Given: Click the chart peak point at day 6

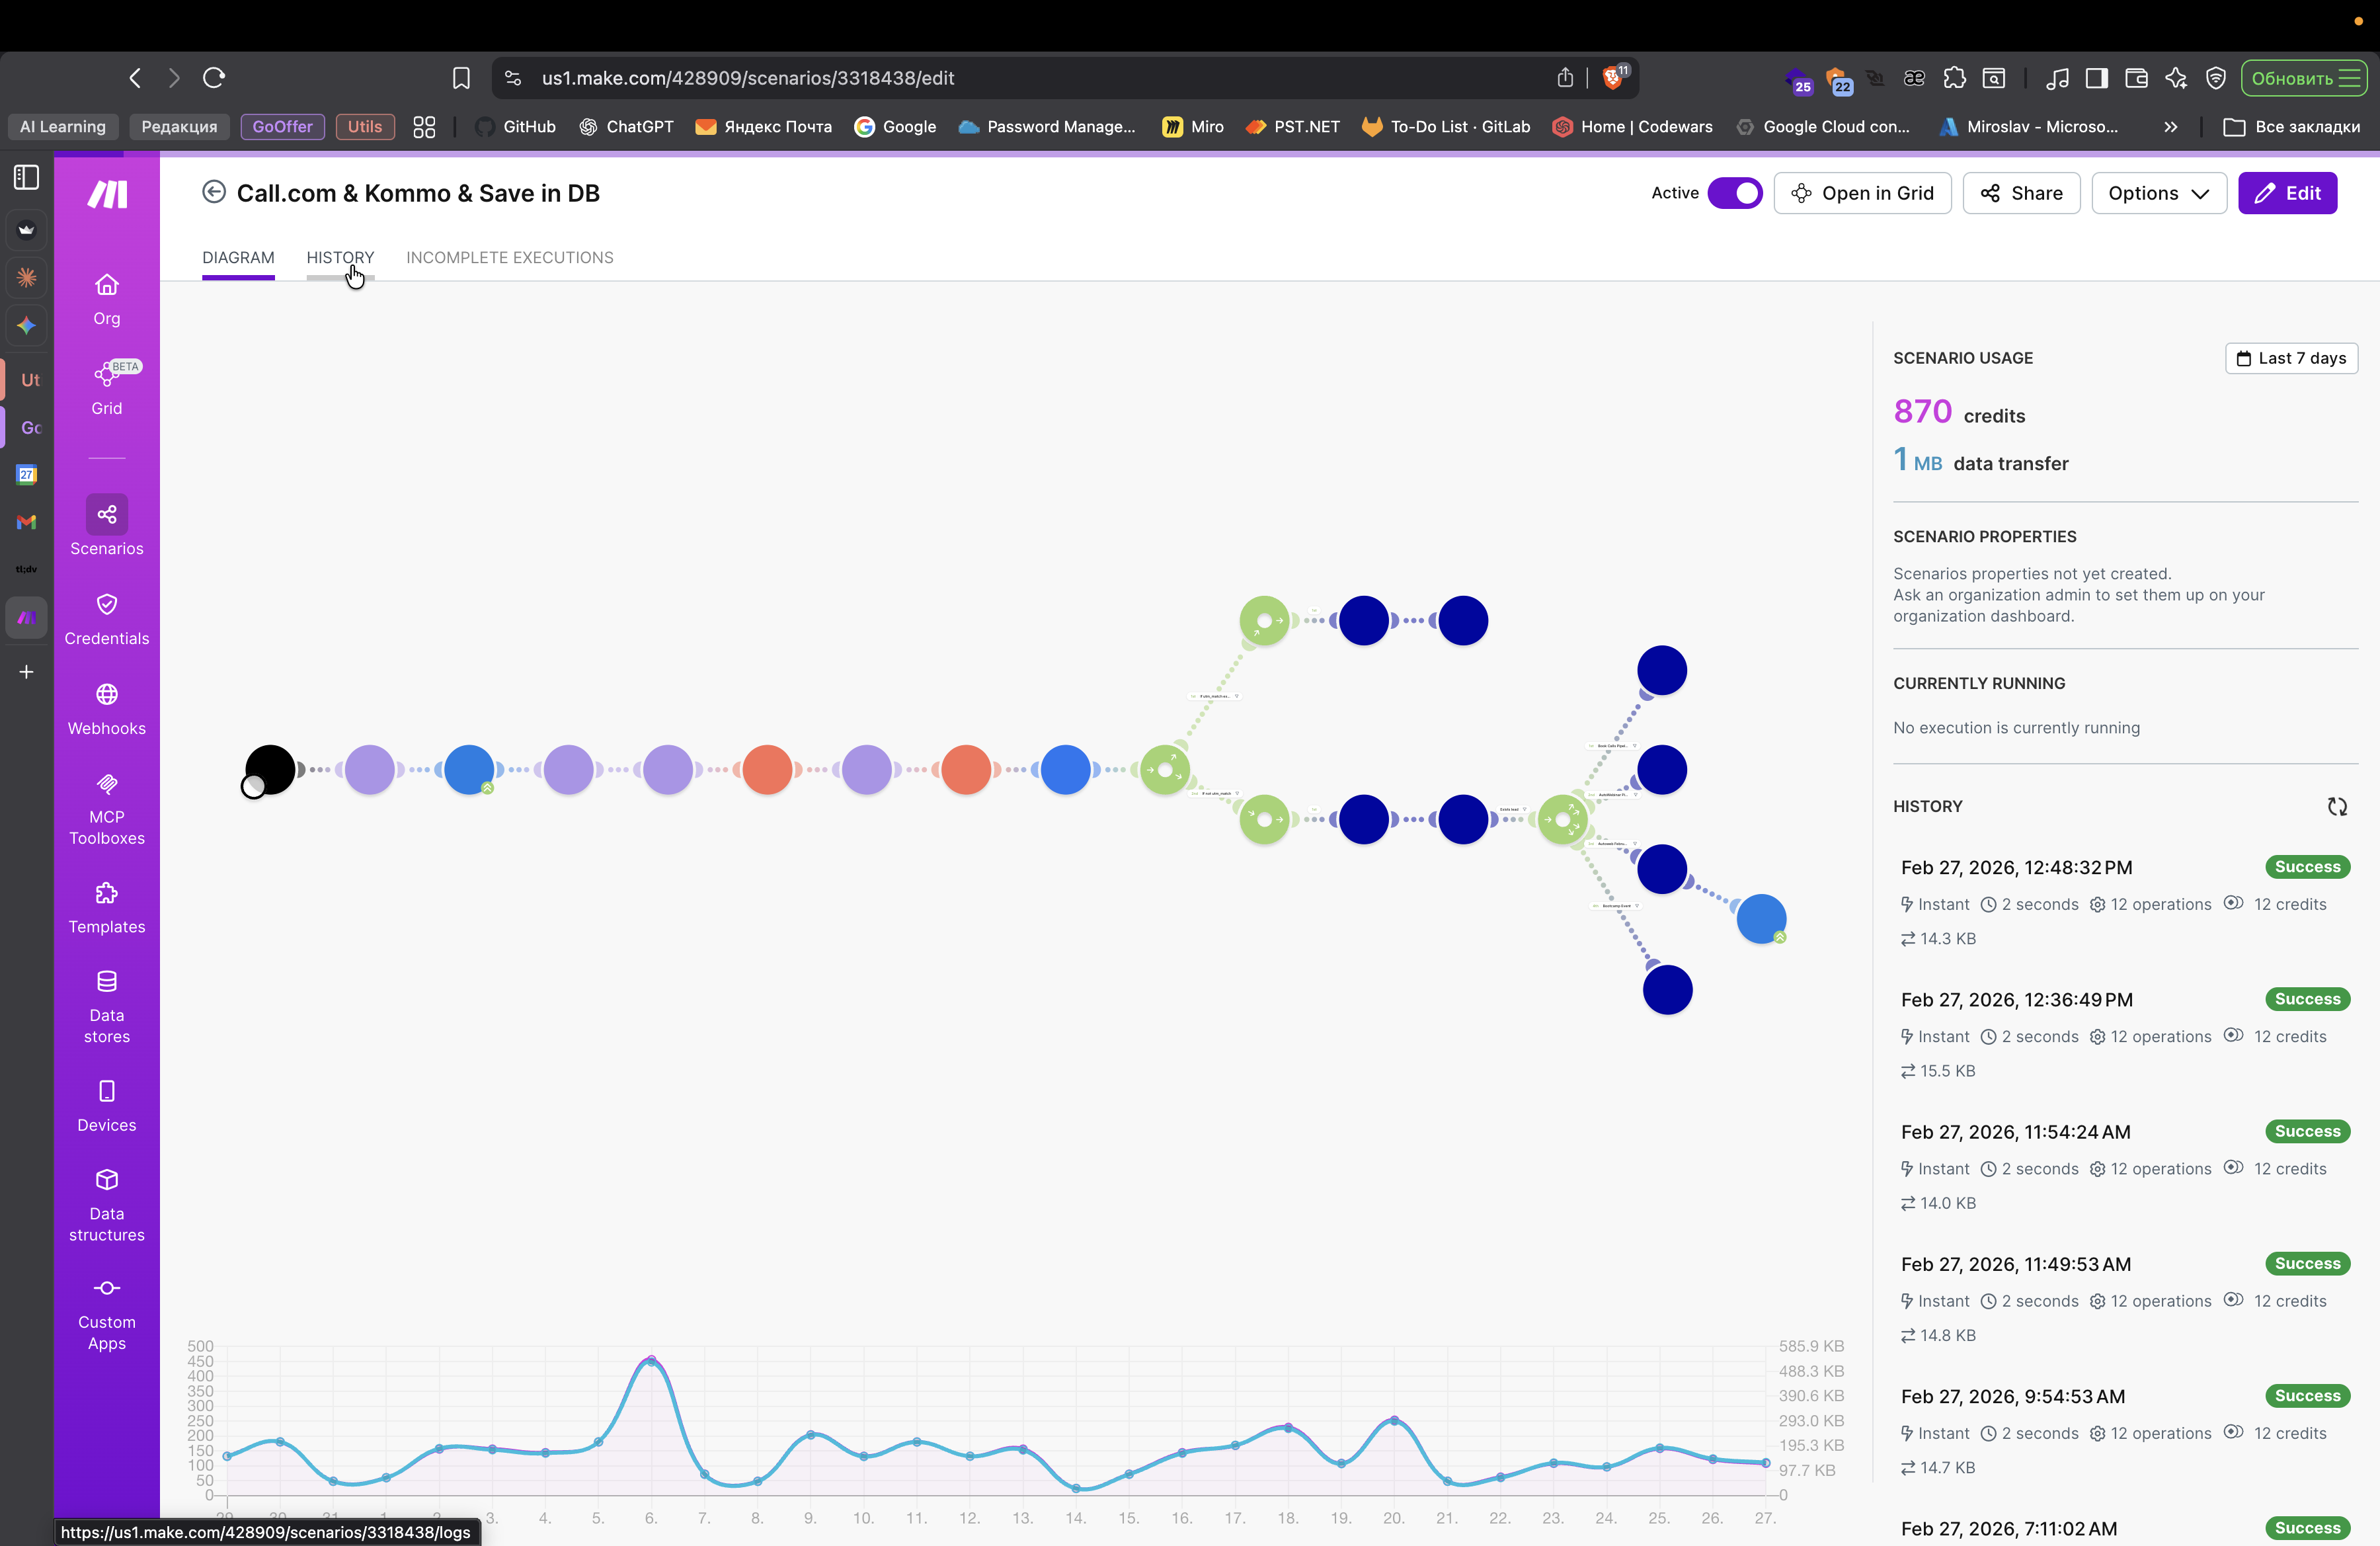Looking at the screenshot, I should 651,1361.
